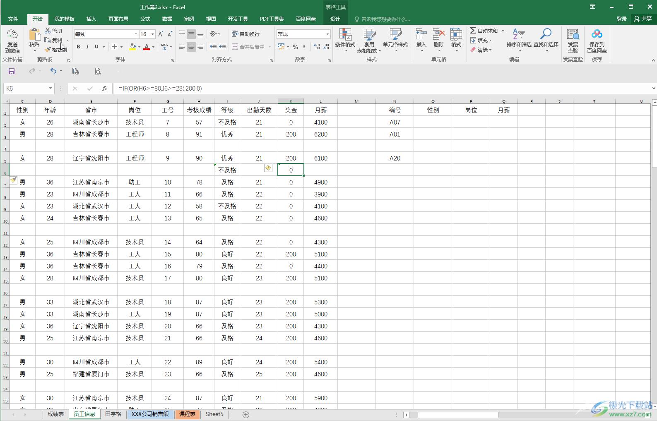Click the Cell Styles (单元格样式) button
The image size is (657, 421).
(395, 40)
